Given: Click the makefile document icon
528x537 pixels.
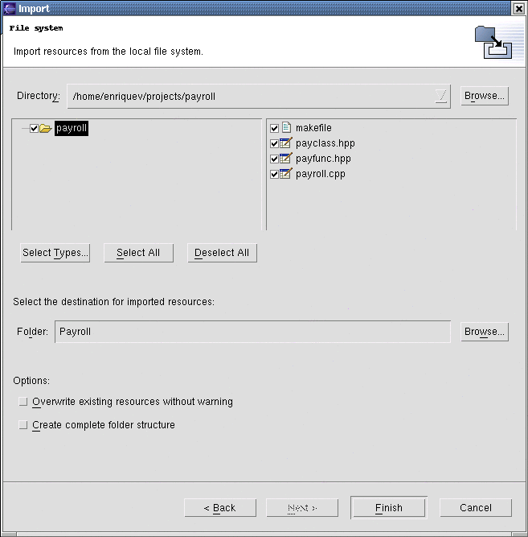Looking at the screenshot, I should click(x=285, y=128).
